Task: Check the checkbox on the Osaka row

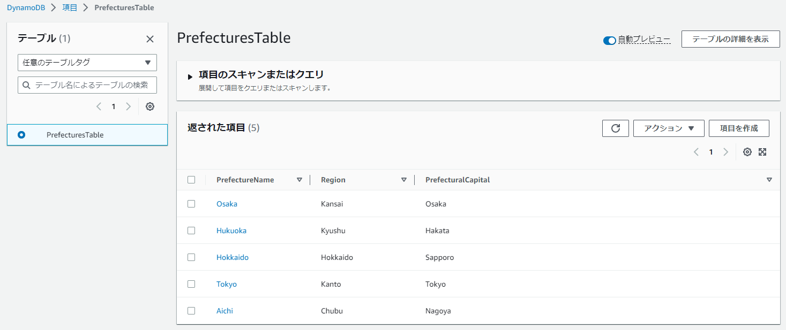Action: point(191,204)
